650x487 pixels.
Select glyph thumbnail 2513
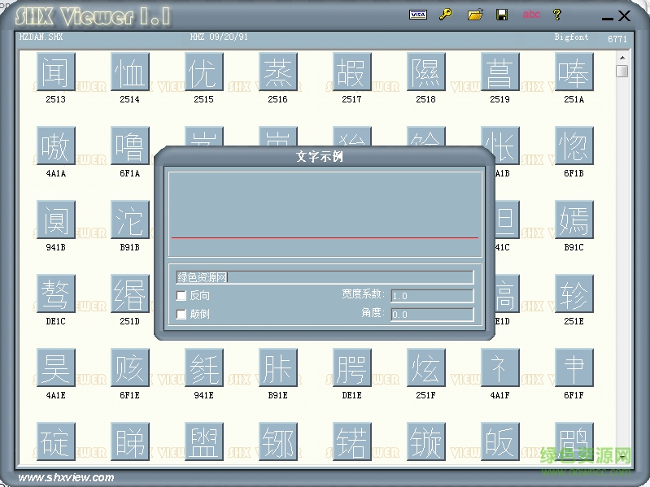56,73
